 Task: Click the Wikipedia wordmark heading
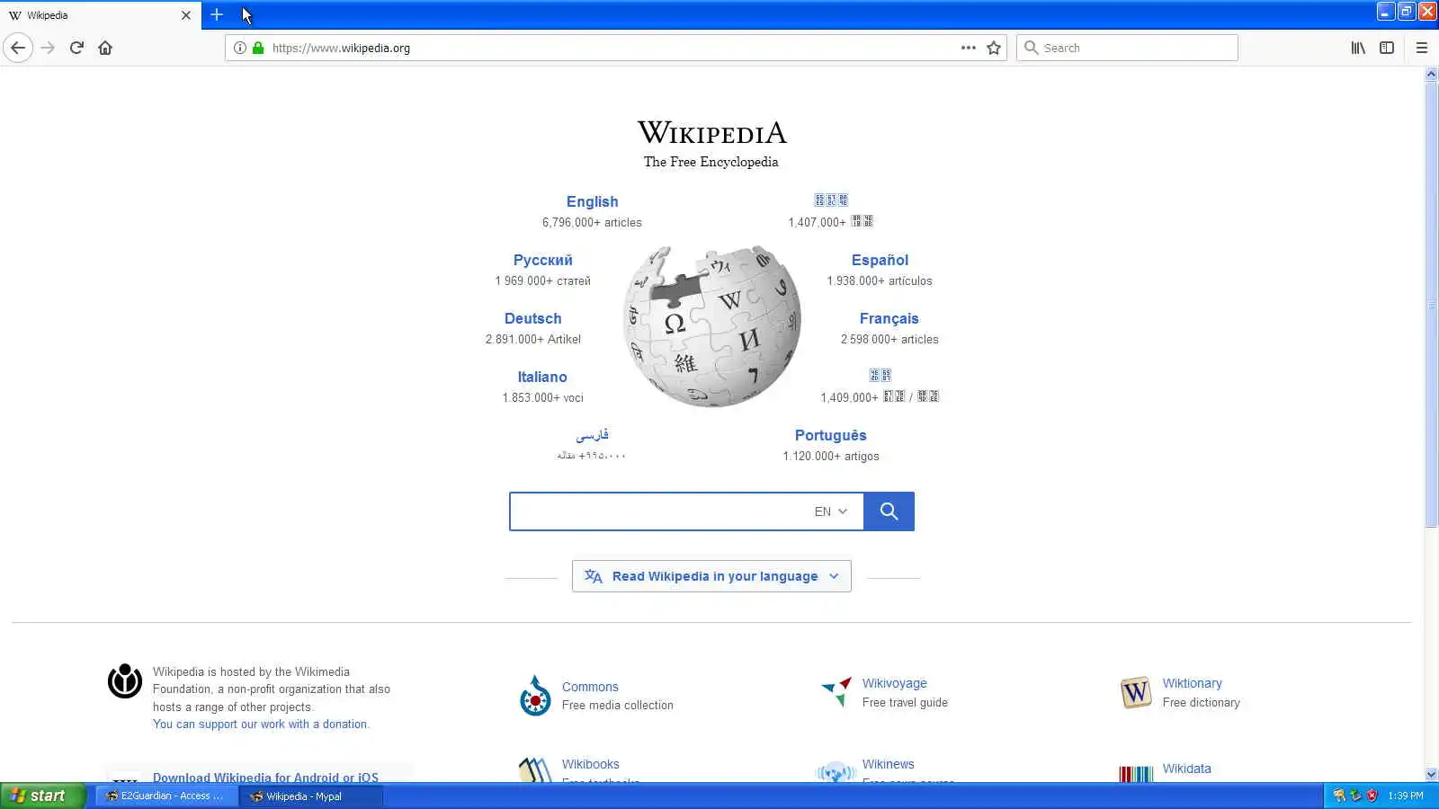coord(711,133)
